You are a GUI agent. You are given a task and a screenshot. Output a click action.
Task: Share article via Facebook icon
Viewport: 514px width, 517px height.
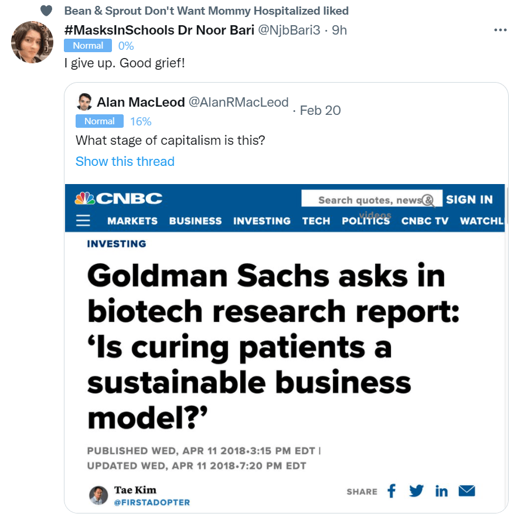coord(392,491)
